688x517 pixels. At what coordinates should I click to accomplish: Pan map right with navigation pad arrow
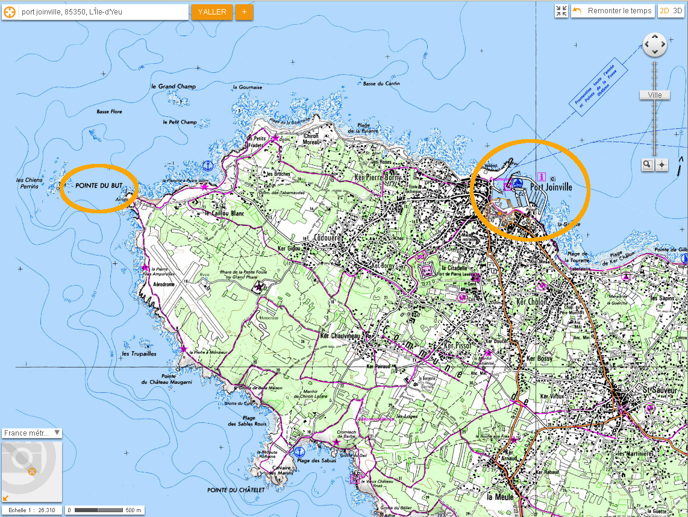663,45
